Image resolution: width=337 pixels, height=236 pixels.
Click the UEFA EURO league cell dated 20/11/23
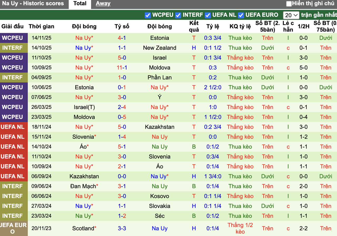[14, 228]
